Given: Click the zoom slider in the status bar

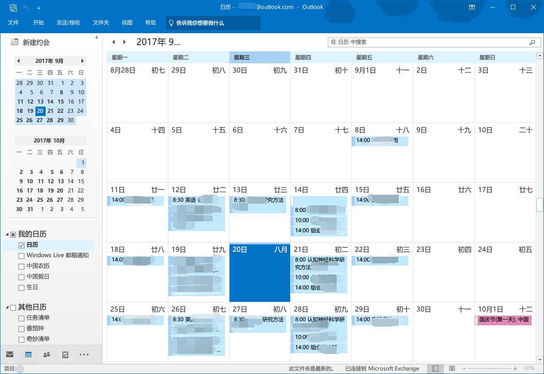Looking at the screenshot, I should click(490, 368).
